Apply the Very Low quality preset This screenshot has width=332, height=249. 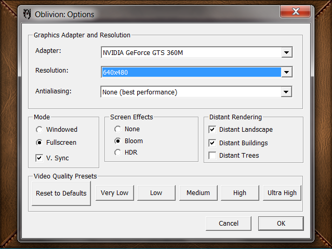pyautogui.click(x=114, y=193)
